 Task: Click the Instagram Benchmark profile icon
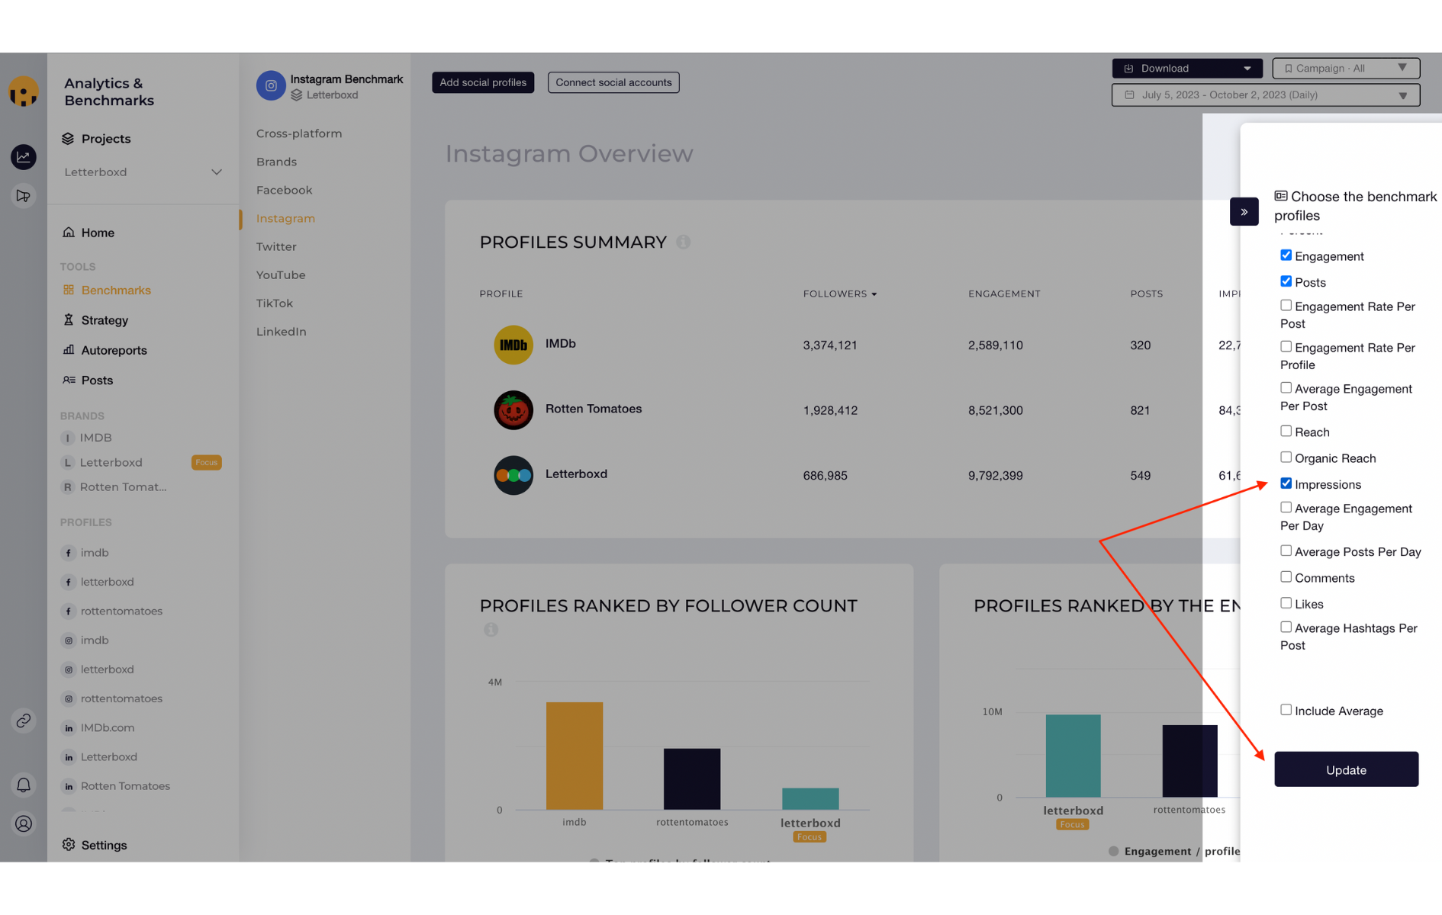(271, 86)
